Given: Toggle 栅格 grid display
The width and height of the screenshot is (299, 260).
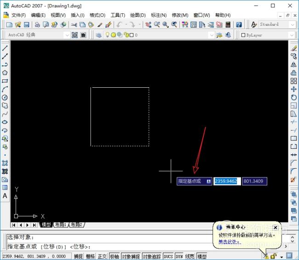Looking at the screenshot, I should click(x=90, y=256).
